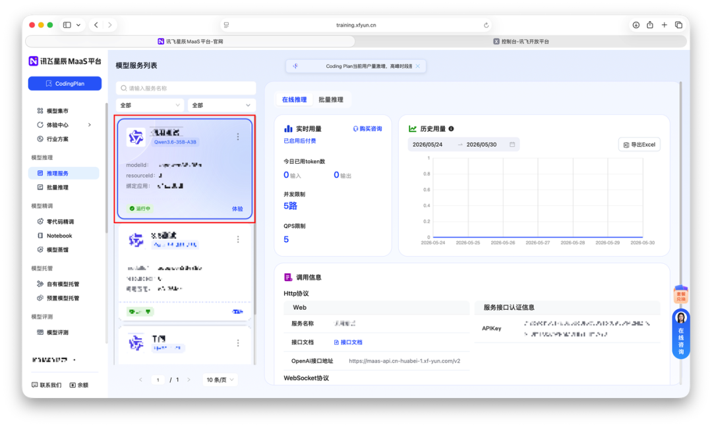Click the 实时用量 bar chart icon
Viewport: 712px width, 427px height.
[x=288, y=129]
